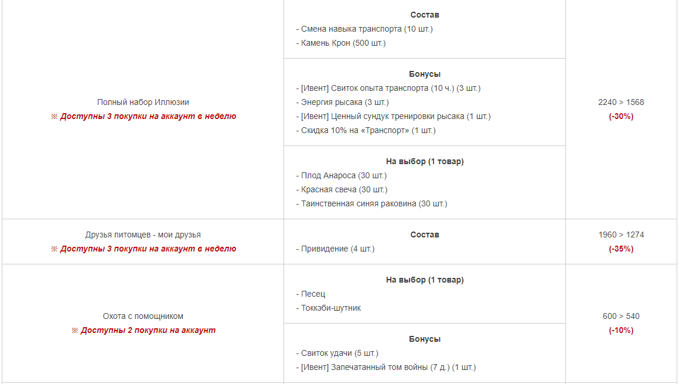The width and height of the screenshot is (679, 384).
Task: Click the 'Друзья питомцев - мои друзья' package name
Action: pyautogui.click(x=143, y=235)
